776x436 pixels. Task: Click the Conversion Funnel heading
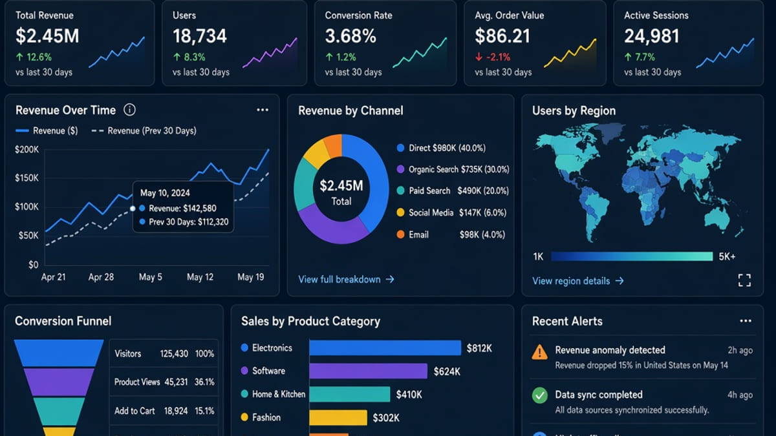point(63,321)
